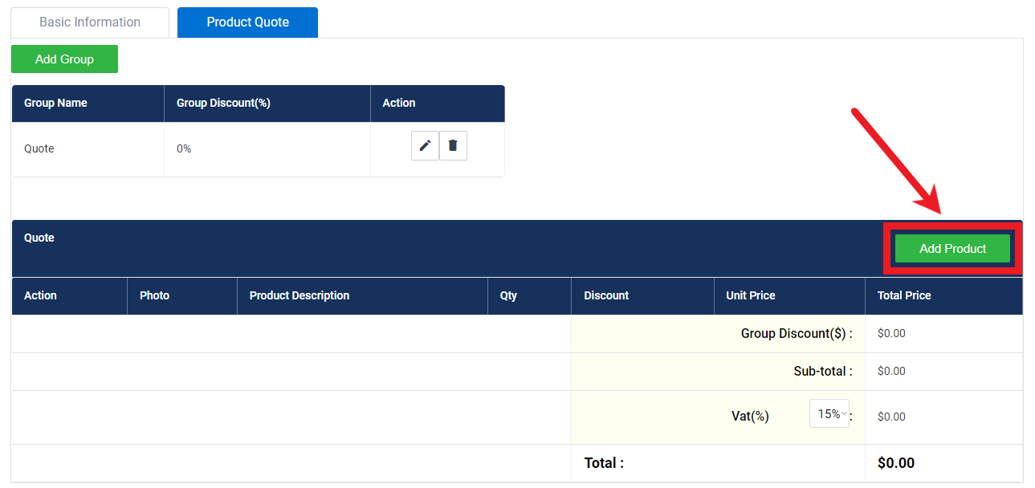Click the trash delete icon for Quote group
Screen dimensions: 1035x488
coord(453,145)
